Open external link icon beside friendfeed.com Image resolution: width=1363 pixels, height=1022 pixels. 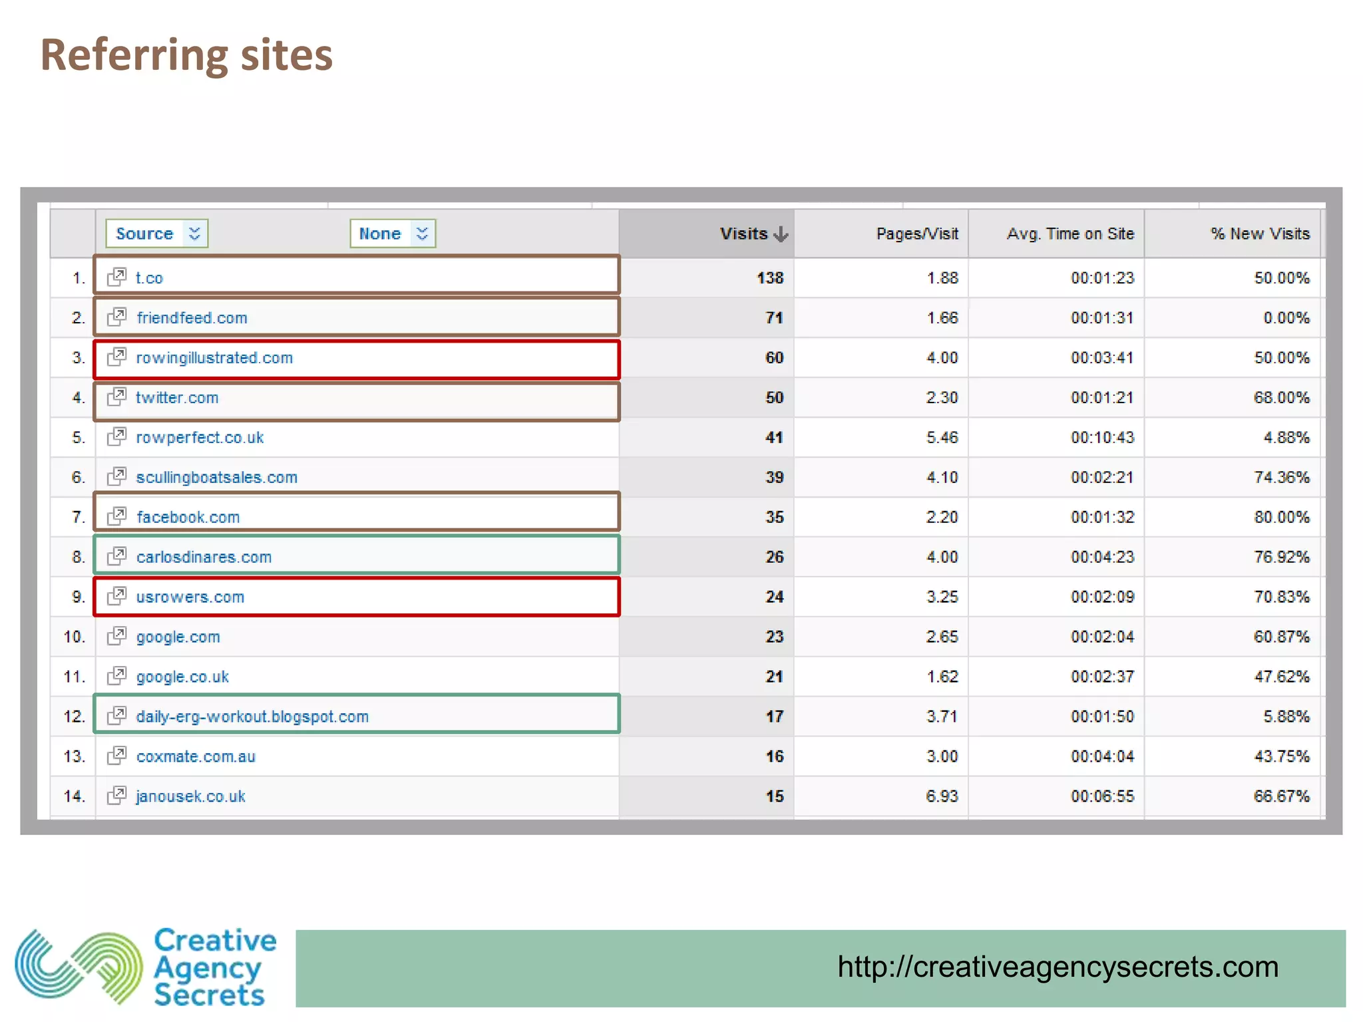[x=117, y=317]
